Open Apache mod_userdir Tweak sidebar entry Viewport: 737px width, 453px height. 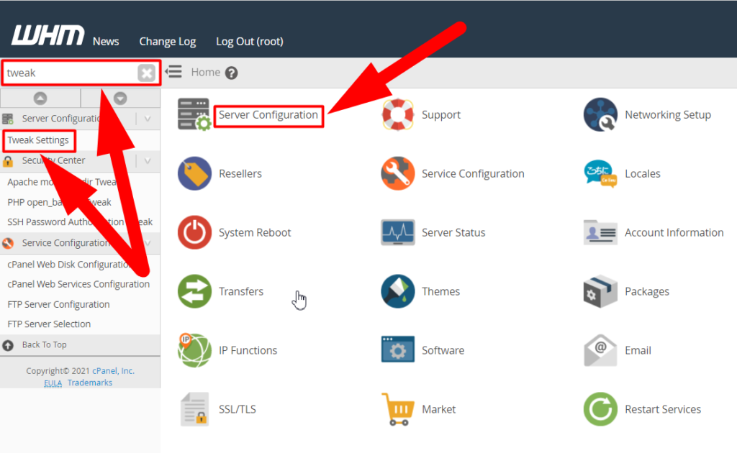(x=62, y=182)
